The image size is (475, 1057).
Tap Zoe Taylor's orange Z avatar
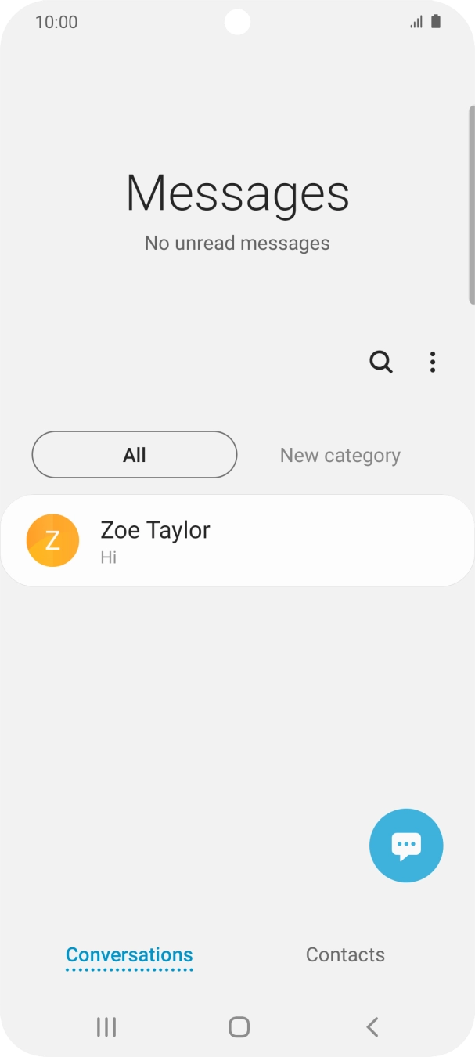pyautogui.click(x=52, y=540)
